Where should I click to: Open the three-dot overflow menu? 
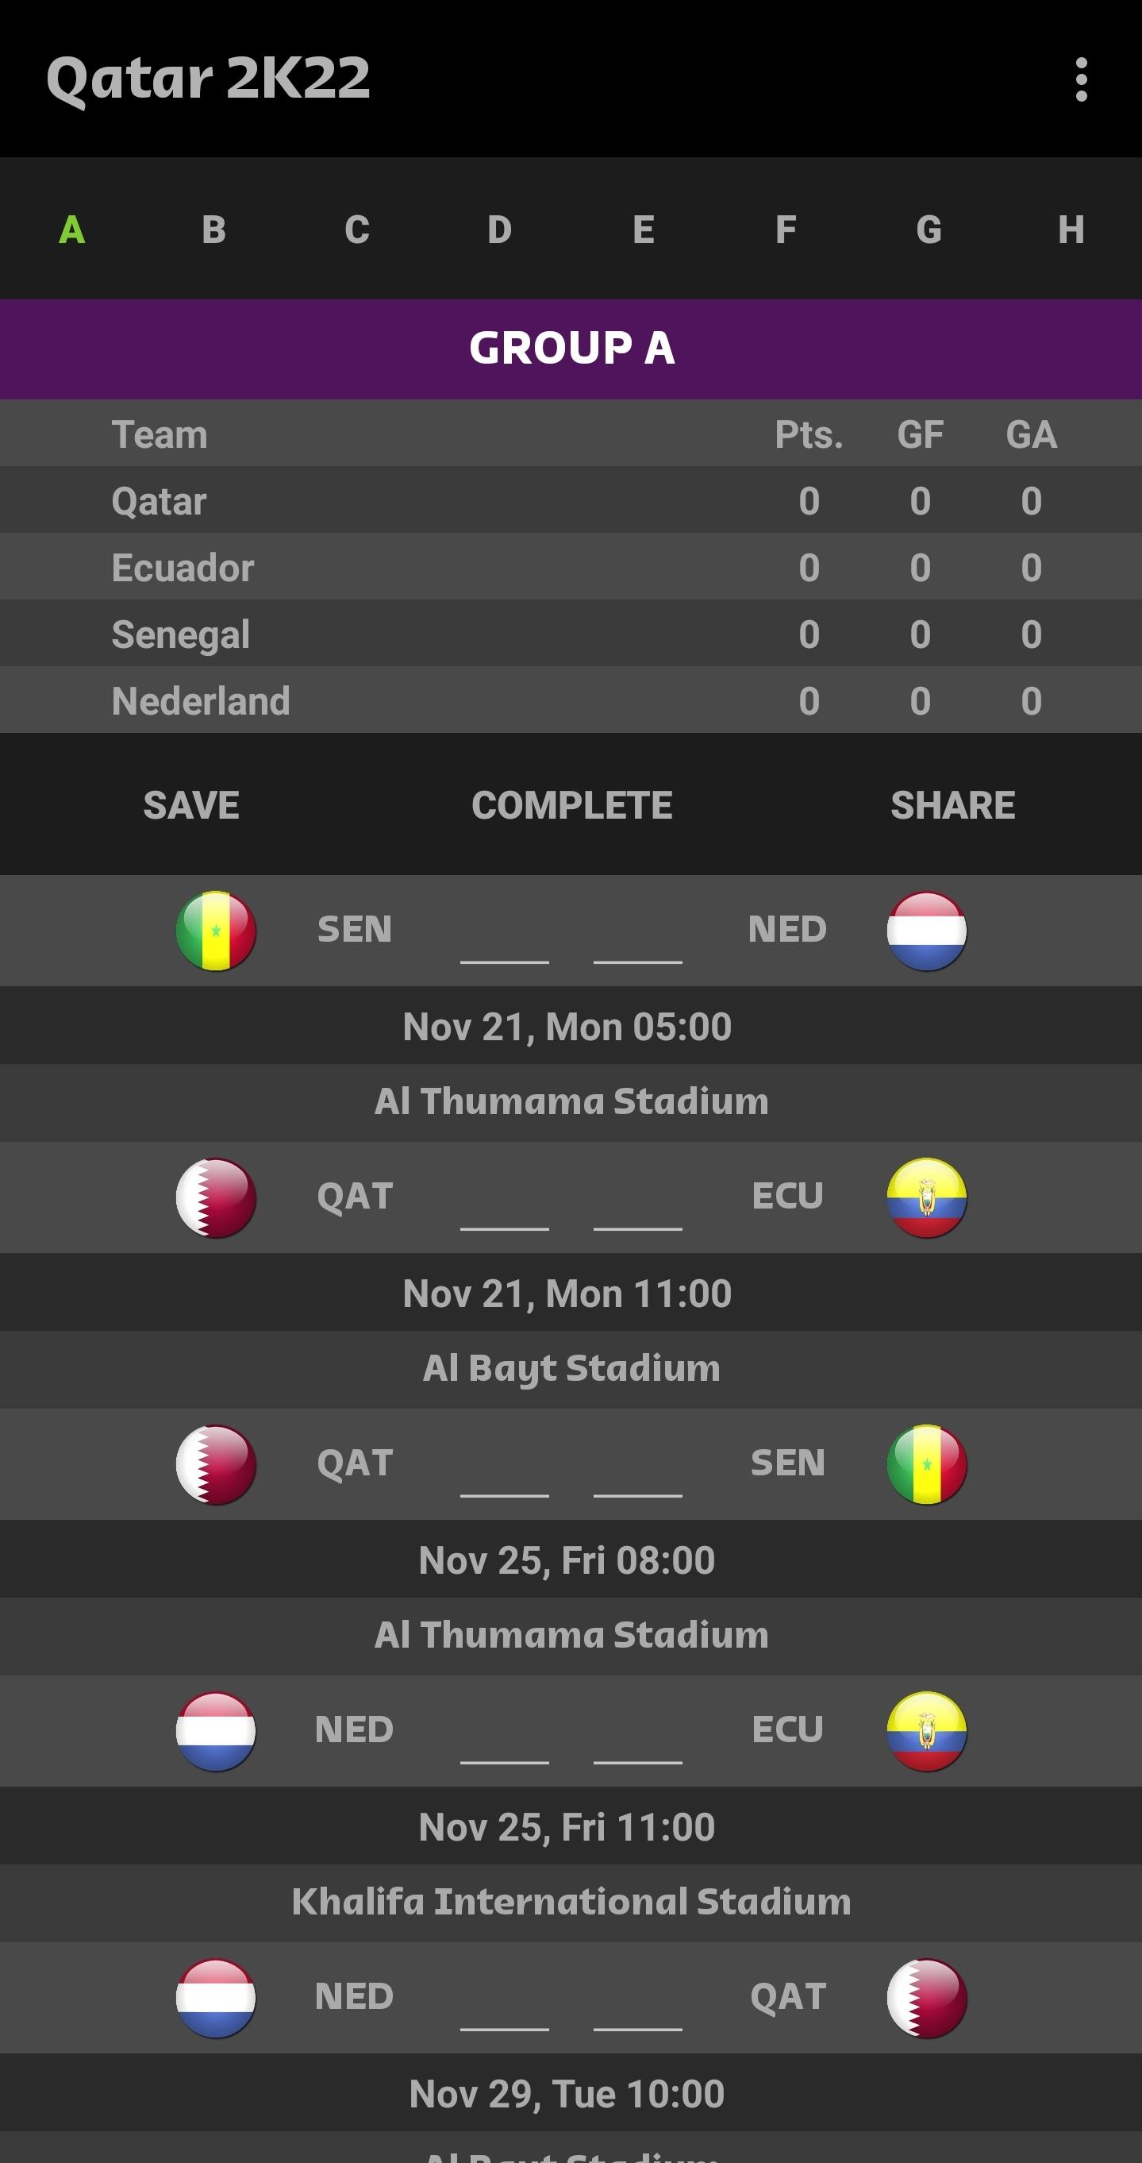[1081, 79]
